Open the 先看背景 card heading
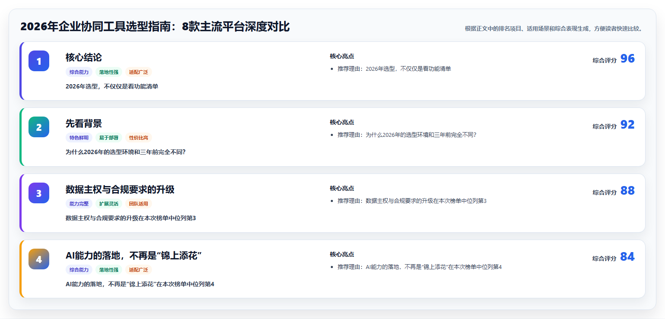The width and height of the screenshot is (665, 319). [x=84, y=123]
